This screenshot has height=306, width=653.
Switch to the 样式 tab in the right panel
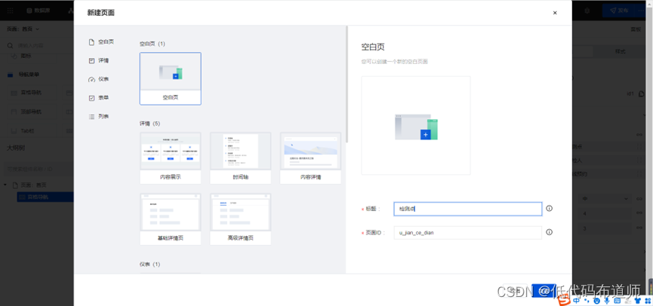click(620, 51)
